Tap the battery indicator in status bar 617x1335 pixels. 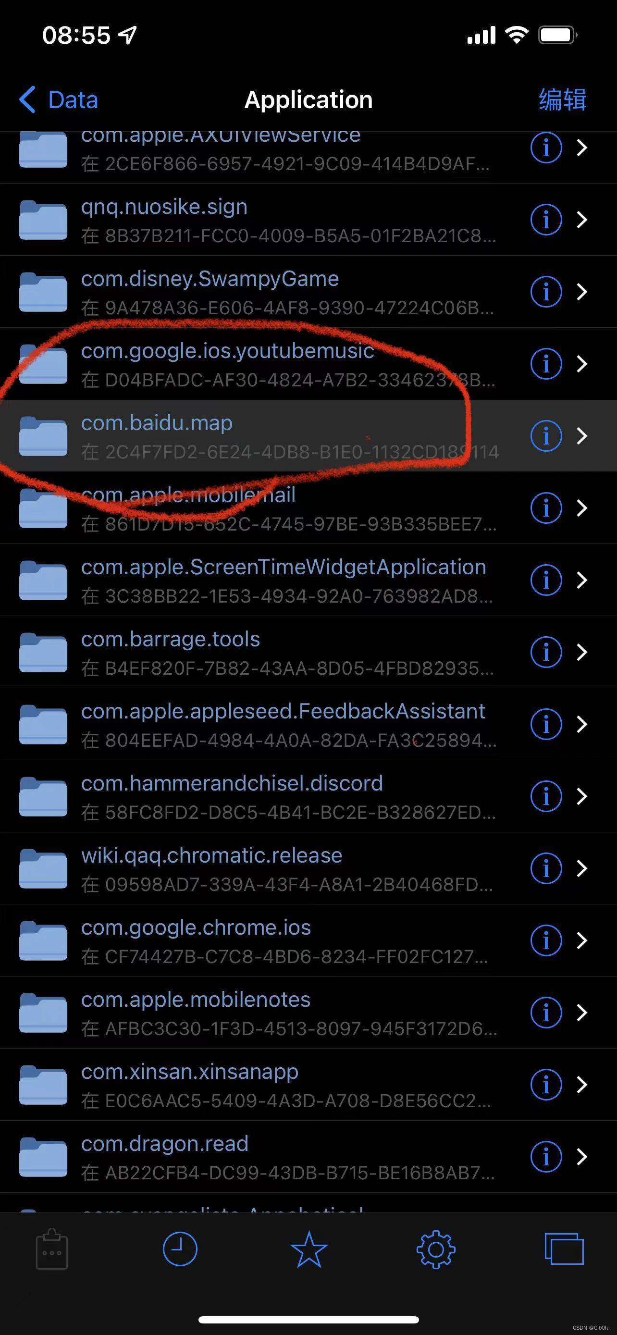(558, 35)
